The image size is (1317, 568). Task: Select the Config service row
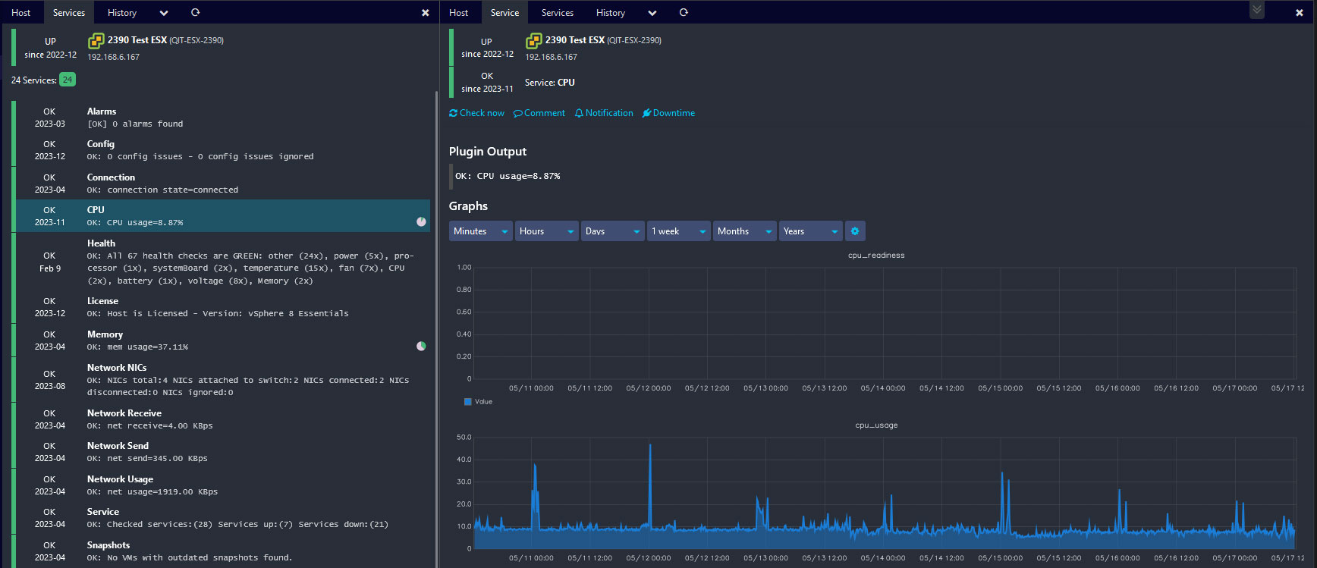(x=221, y=150)
